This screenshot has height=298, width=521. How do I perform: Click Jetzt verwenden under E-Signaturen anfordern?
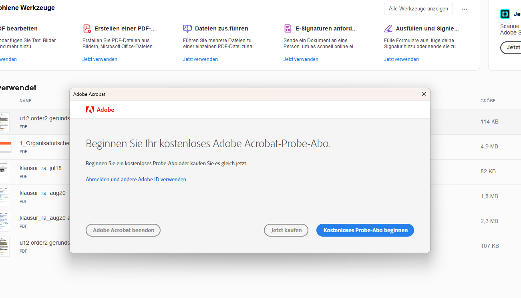coord(301,59)
